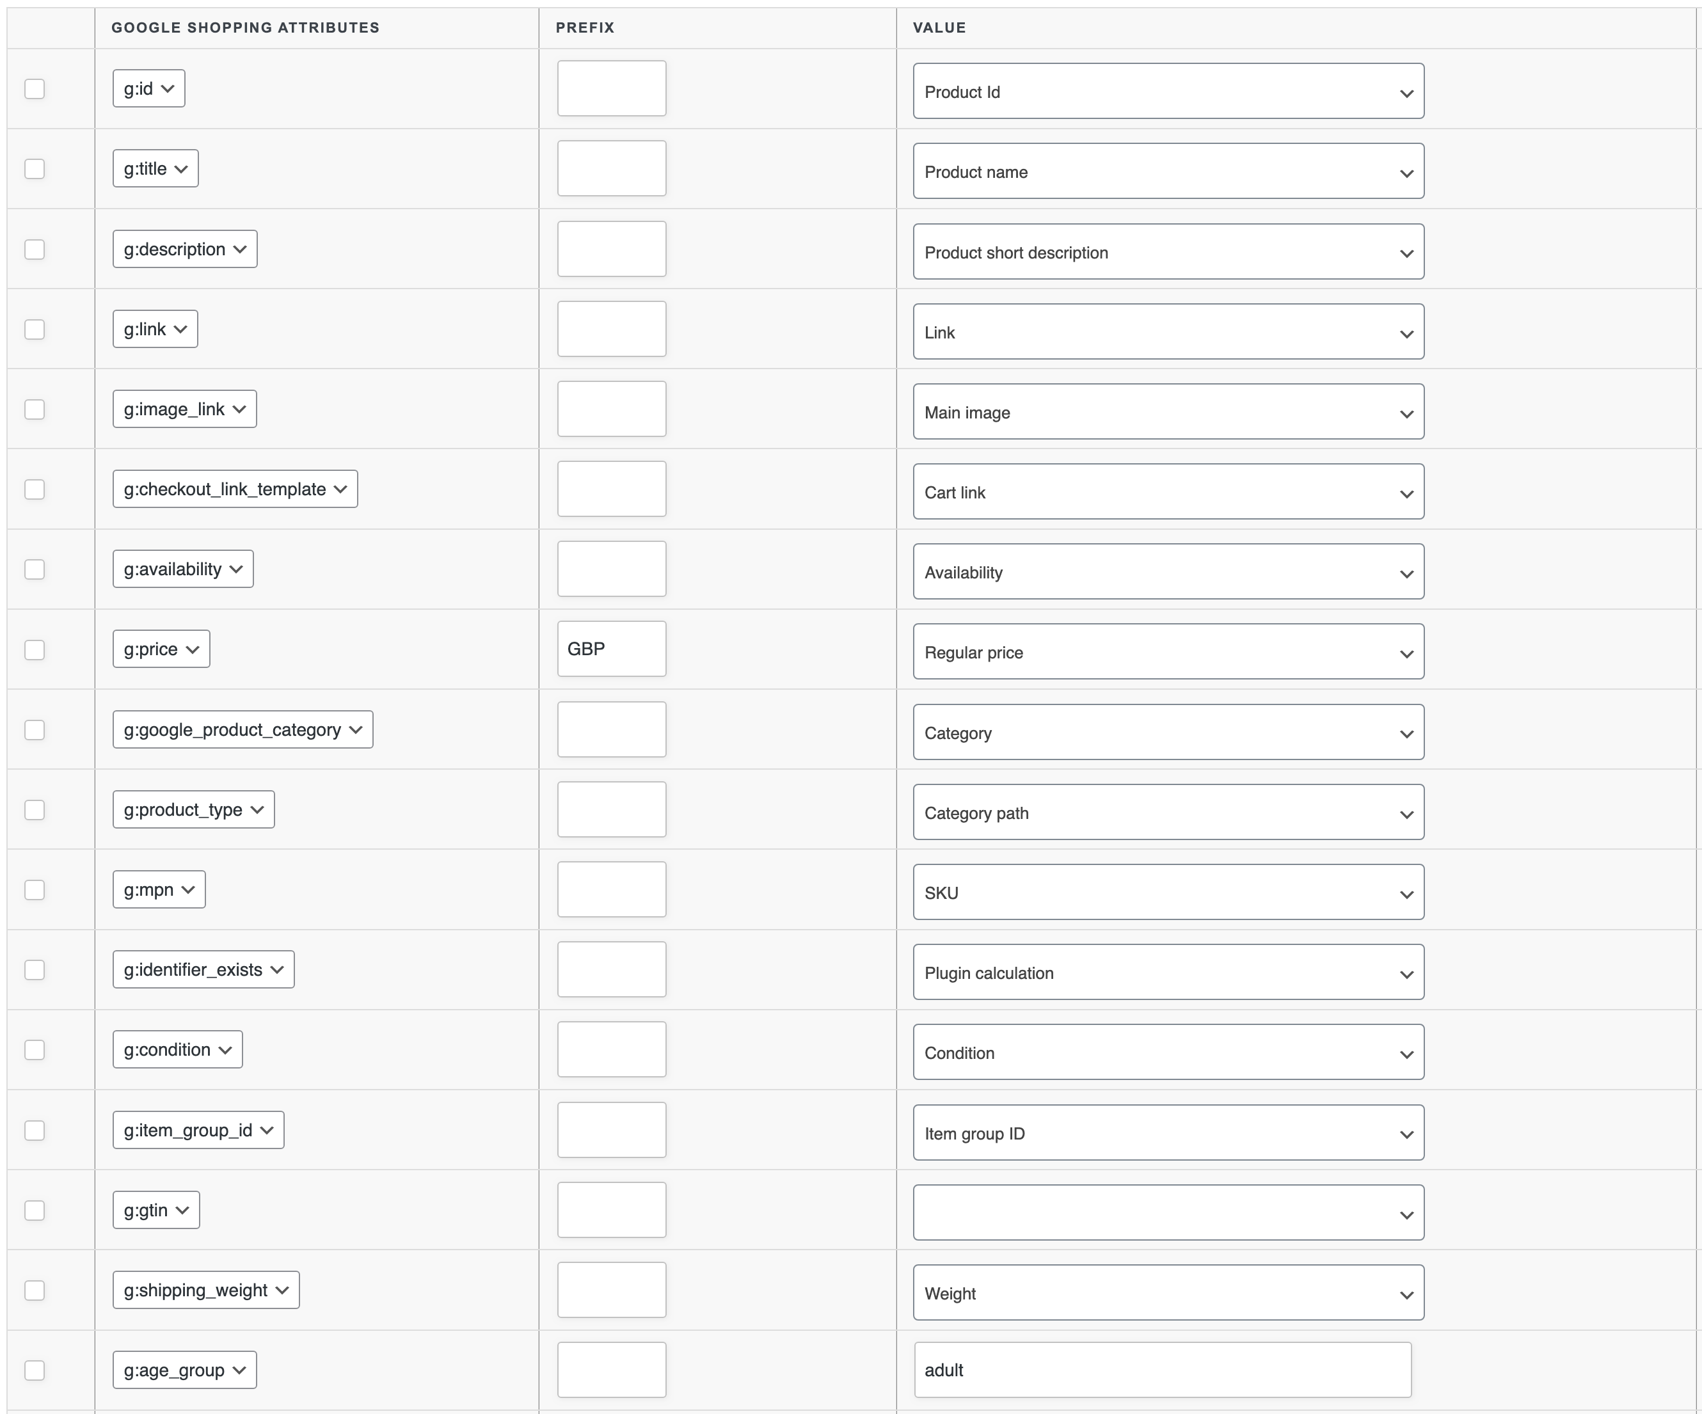1702x1414 pixels.
Task: Open the Plugin calculation value dropdown
Action: [1168, 973]
